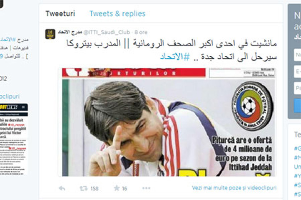Screen dimensions: 301x200
Task: Open the @ITTI_Saudi_Club handle link
Action: point(107,33)
